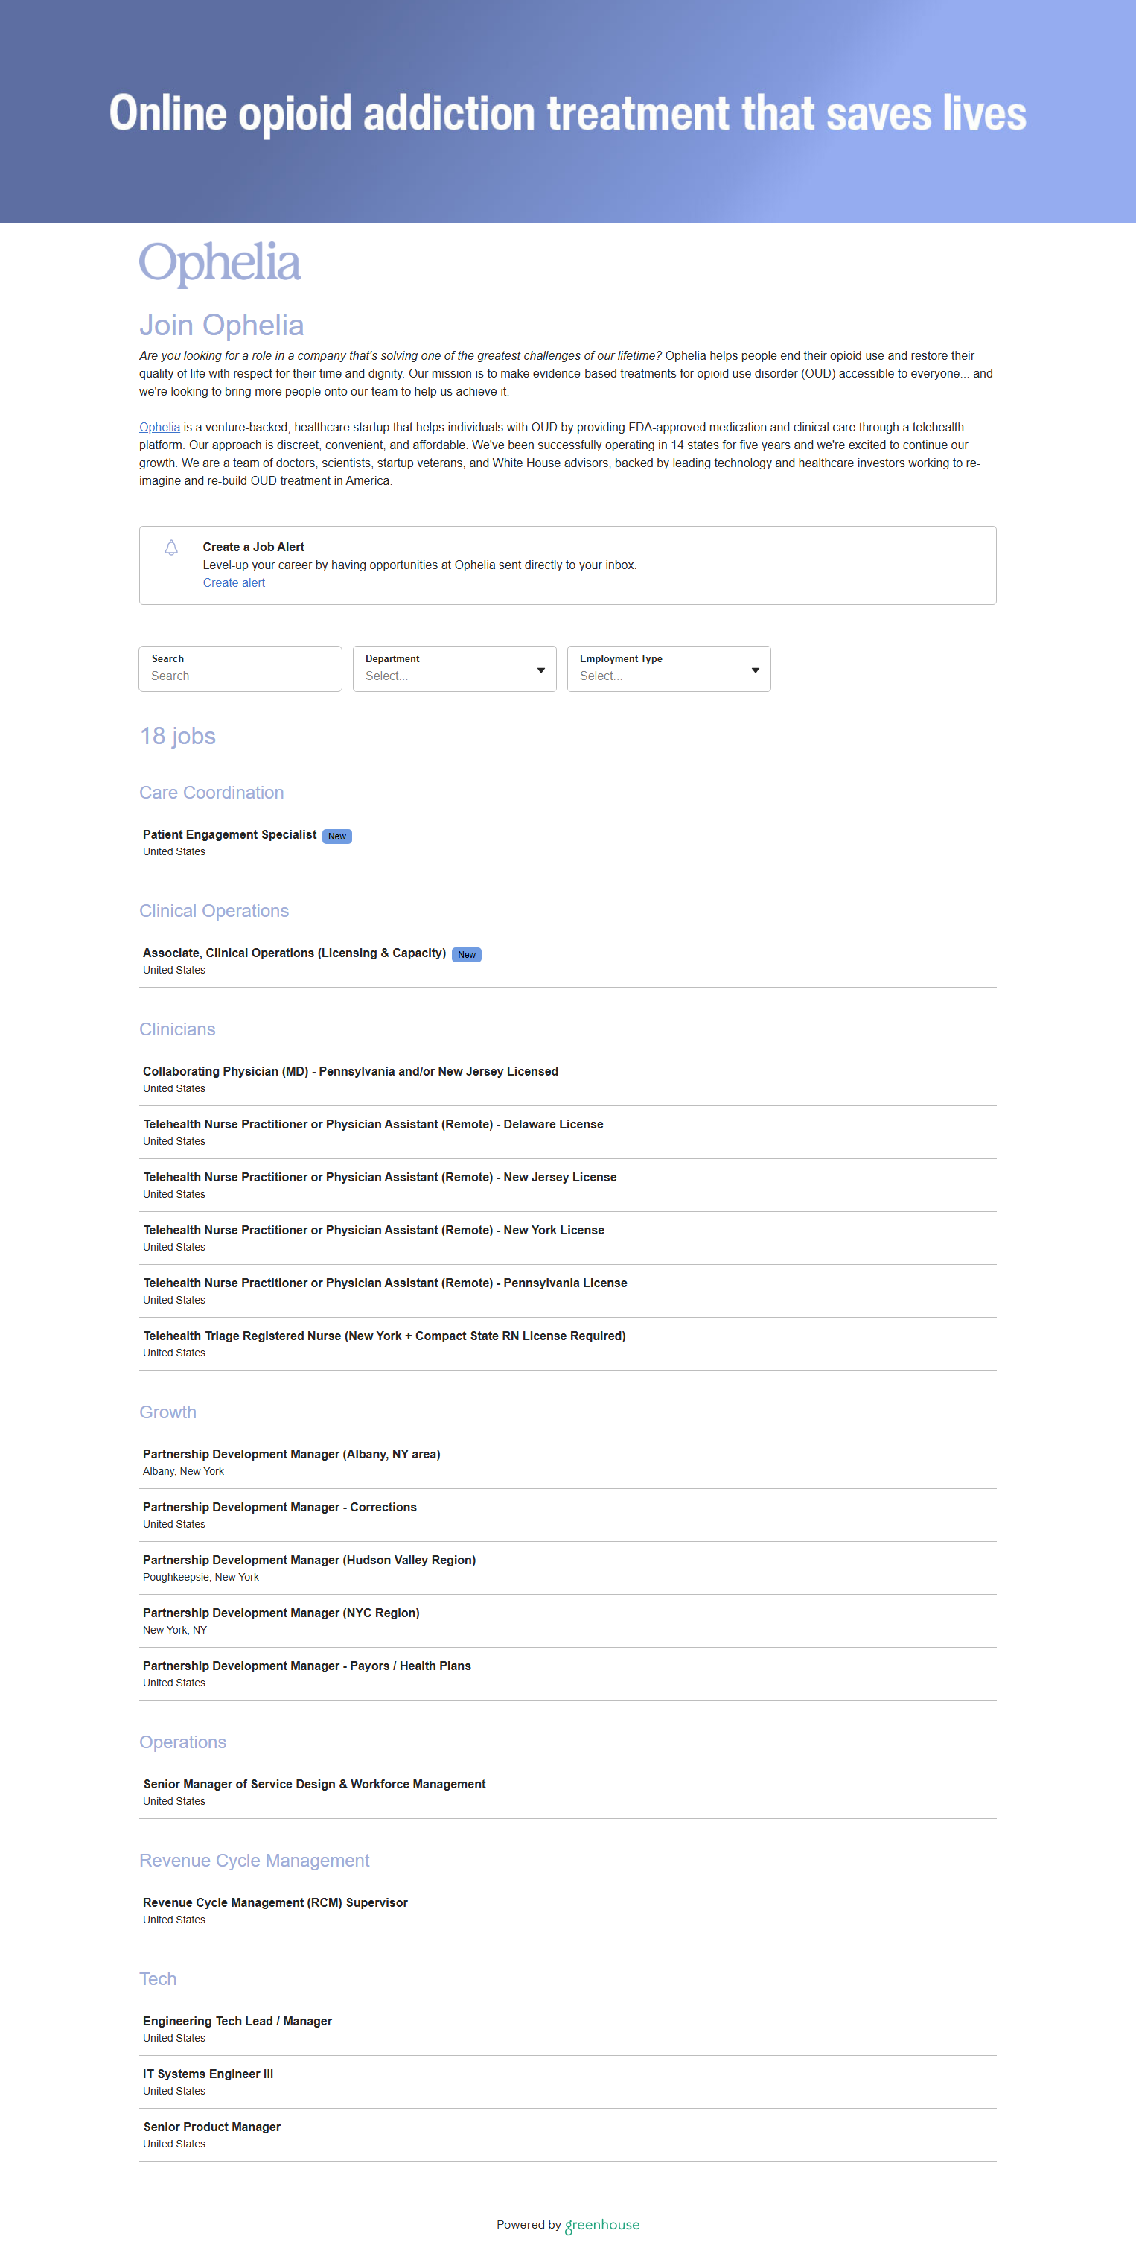Open the Department dropdown
This screenshot has height=2251, width=1136.
(454, 668)
